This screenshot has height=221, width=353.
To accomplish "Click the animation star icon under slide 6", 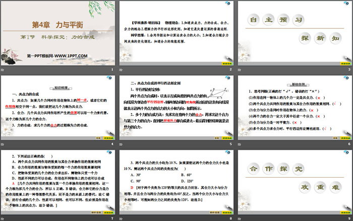I will (240, 144).
